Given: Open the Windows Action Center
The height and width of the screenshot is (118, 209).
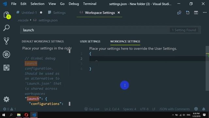Looking at the screenshot, I should pos(204,115).
